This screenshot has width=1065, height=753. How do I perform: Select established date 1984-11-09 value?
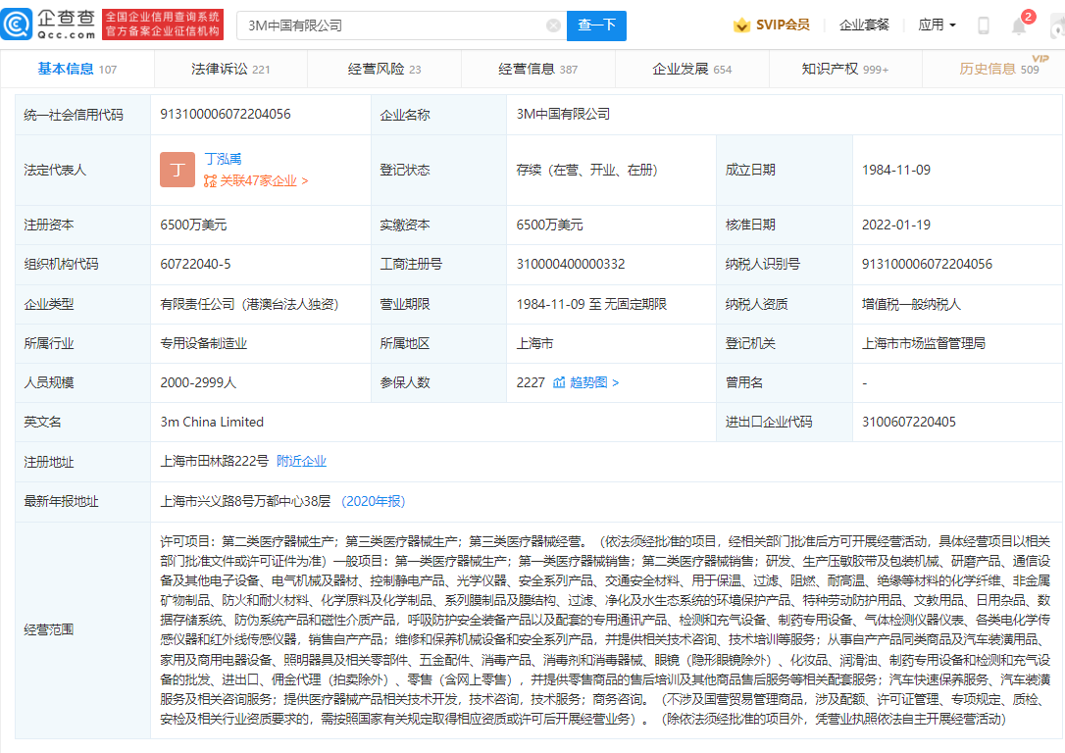(896, 170)
